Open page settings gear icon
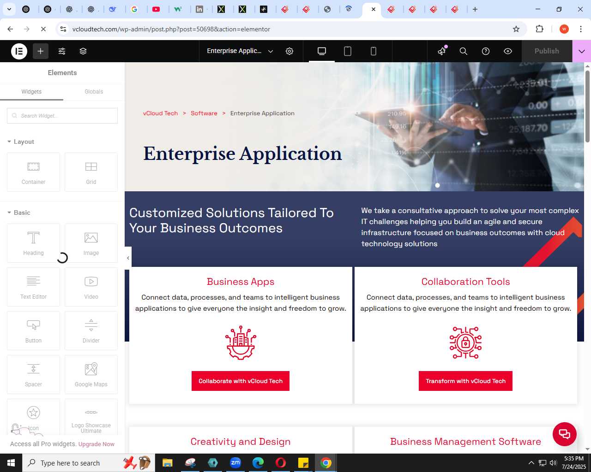Screen dimensions: 591x472 point(289,51)
